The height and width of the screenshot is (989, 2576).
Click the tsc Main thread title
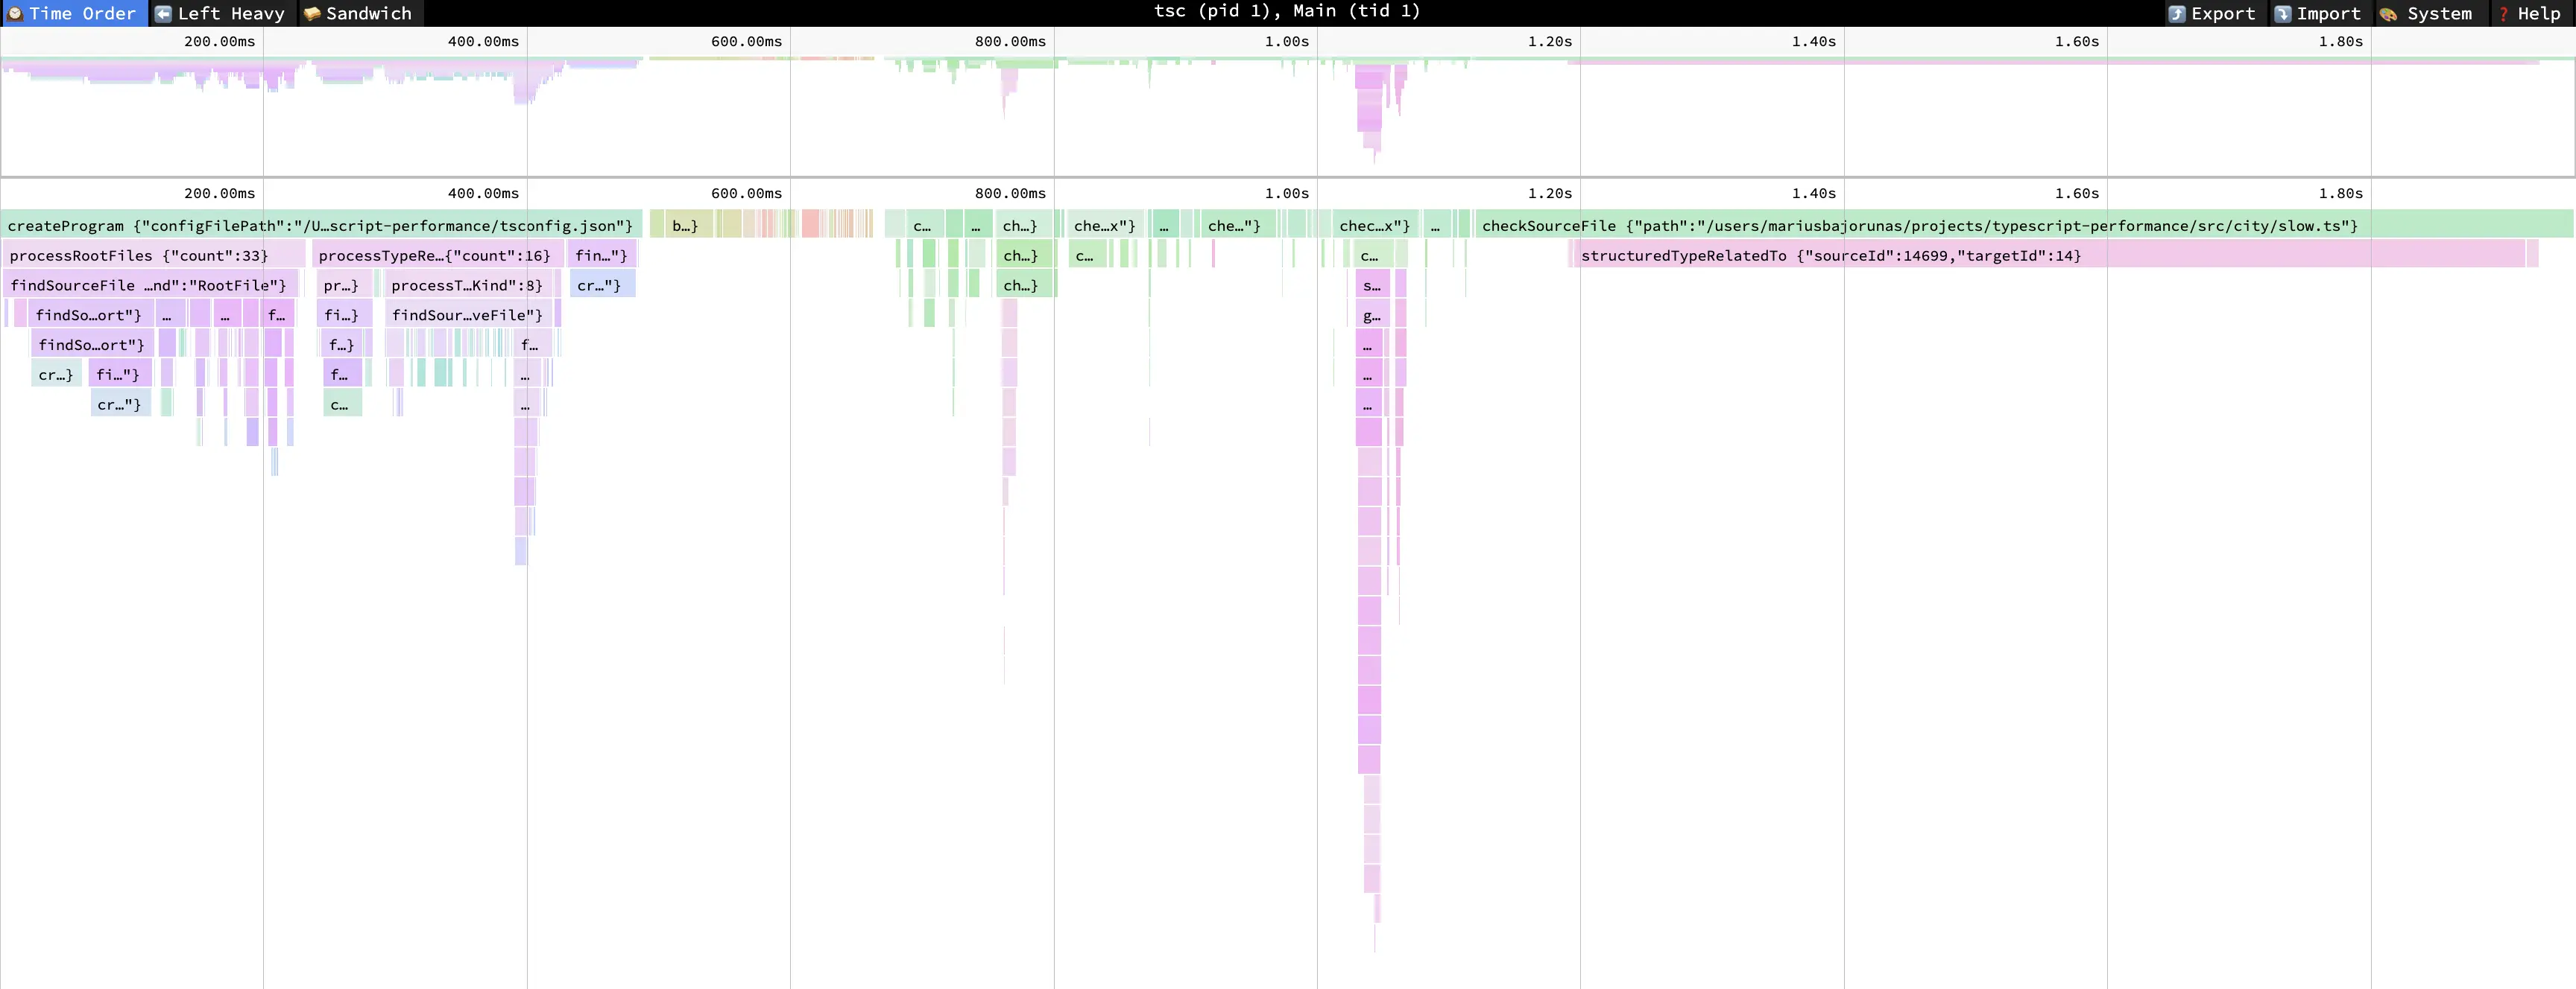tap(1287, 11)
